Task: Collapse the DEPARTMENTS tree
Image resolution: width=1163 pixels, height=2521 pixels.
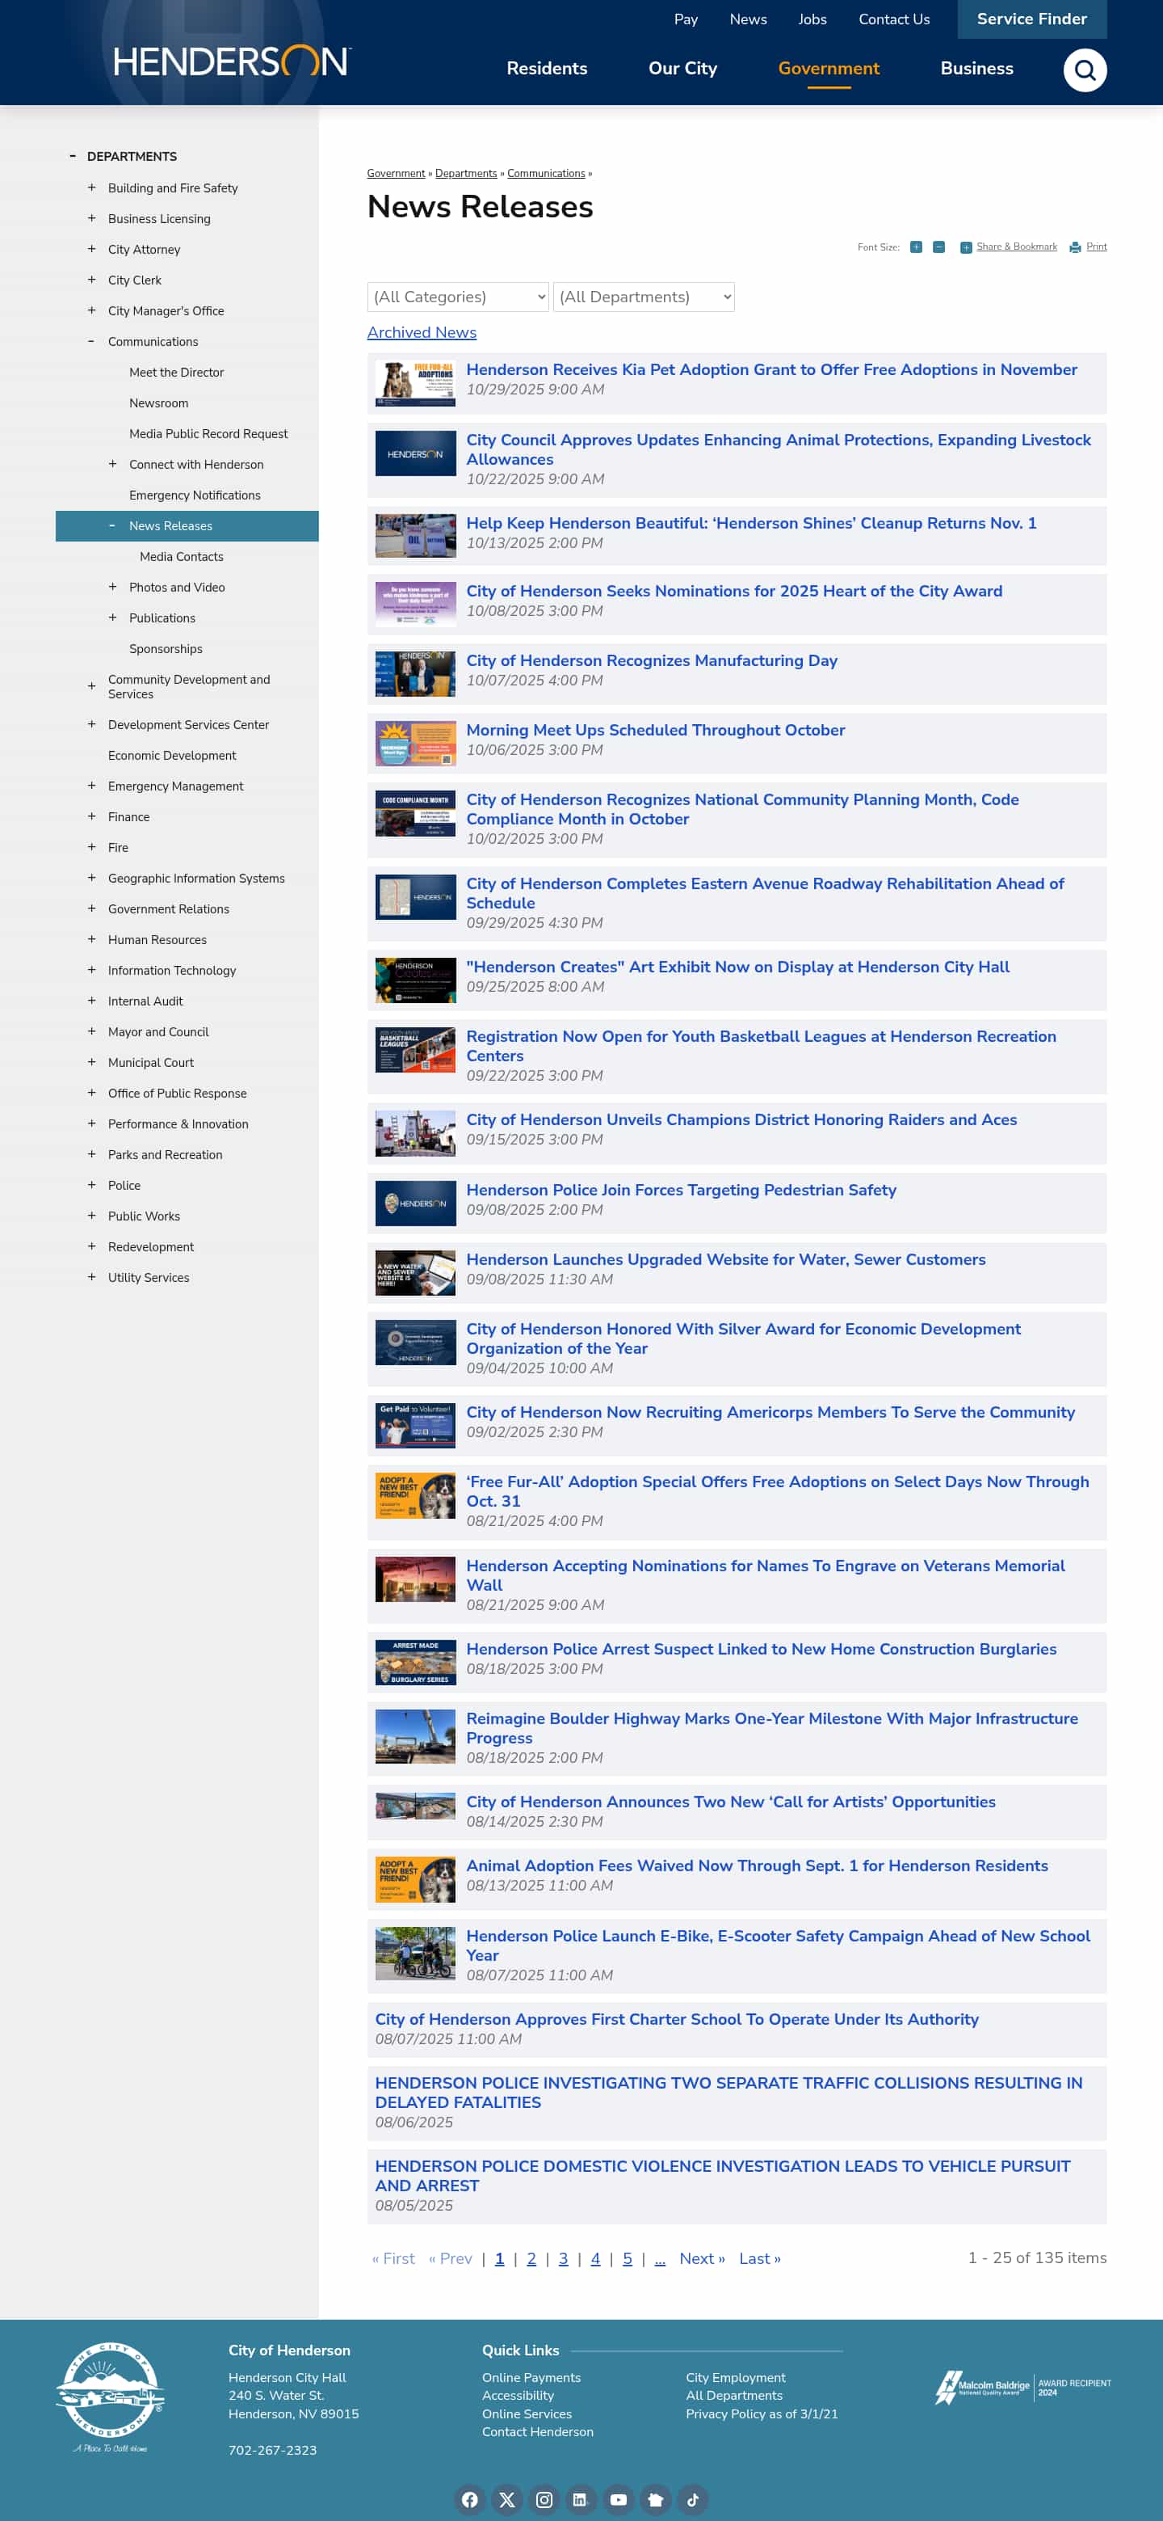Action: click(73, 156)
